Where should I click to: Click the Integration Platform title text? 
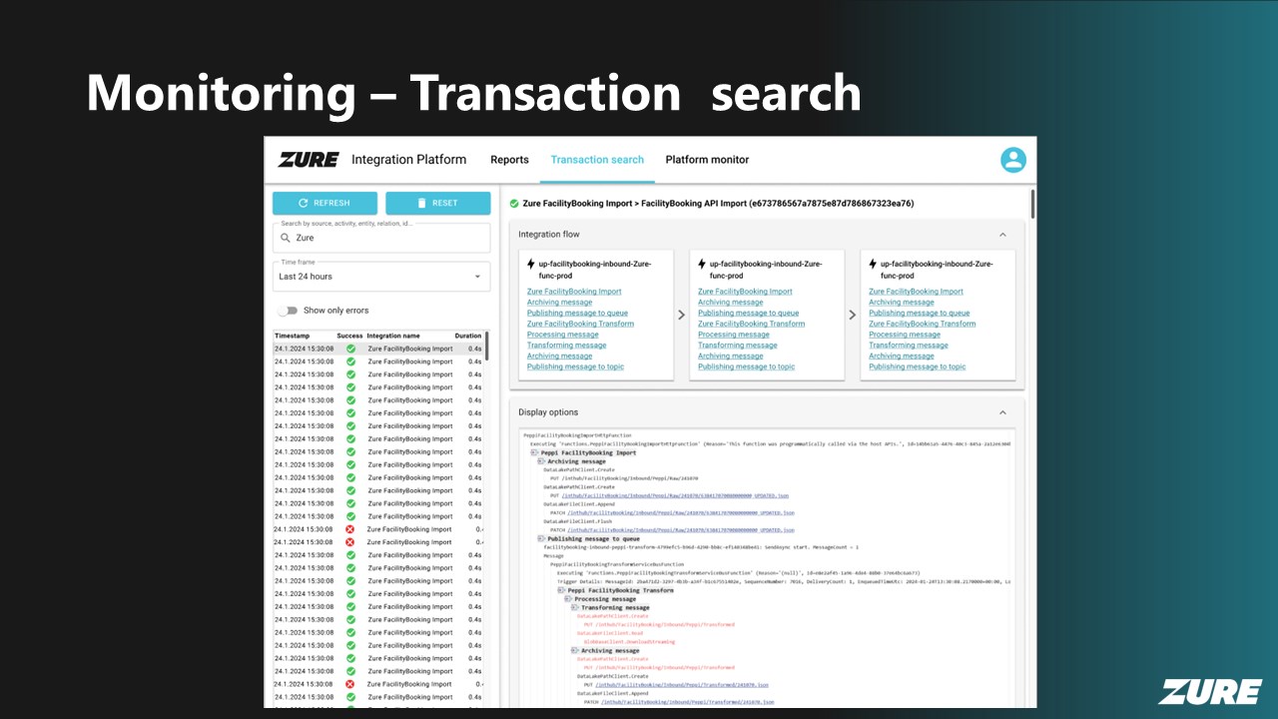(408, 160)
